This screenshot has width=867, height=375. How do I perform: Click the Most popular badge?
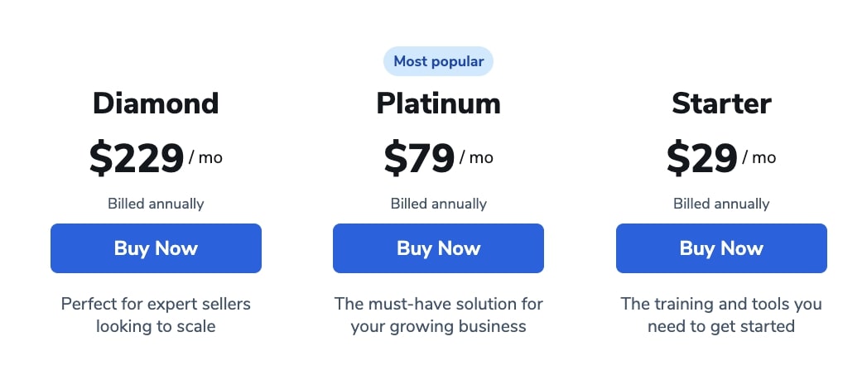[x=439, y=61]
